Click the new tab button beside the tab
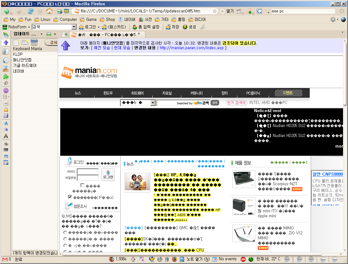 (64, 35)
